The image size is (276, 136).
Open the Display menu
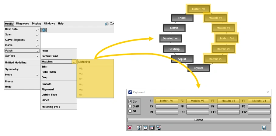pyautogui.click(x=37, y=24)
